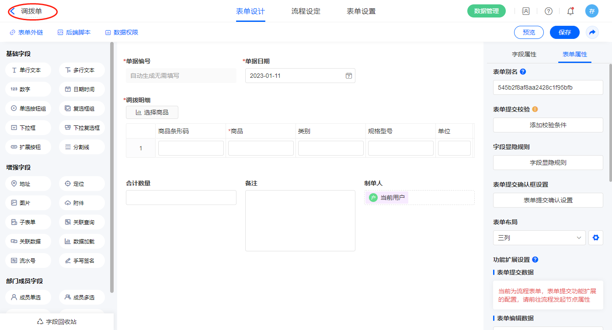
Task: Open the layout gear settings icon
Action: point(595,238)
